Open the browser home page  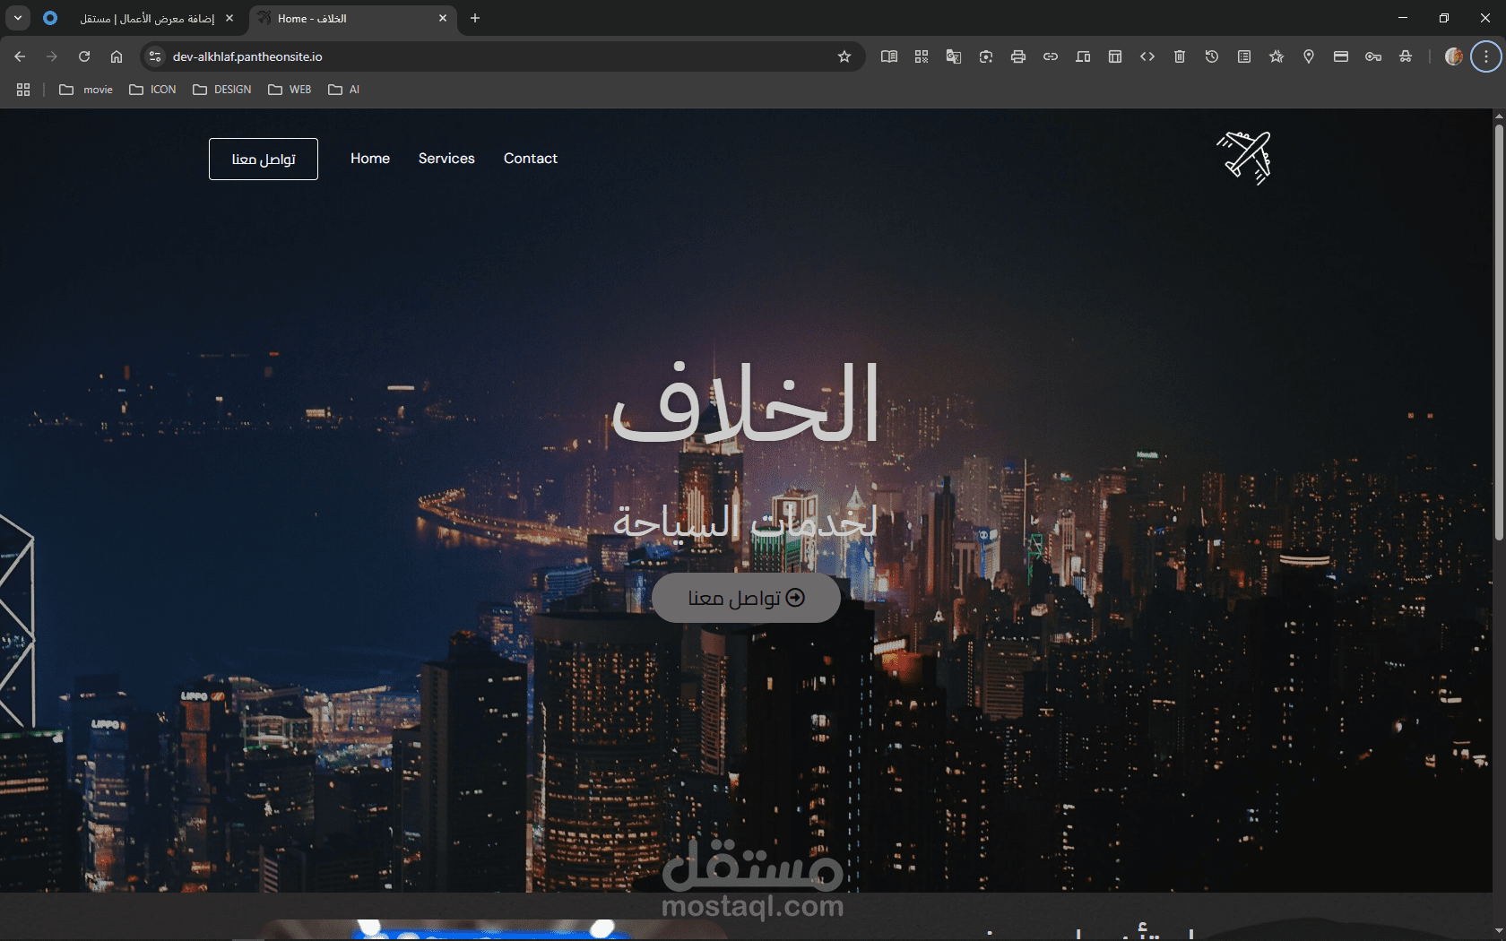pos(117,56)
